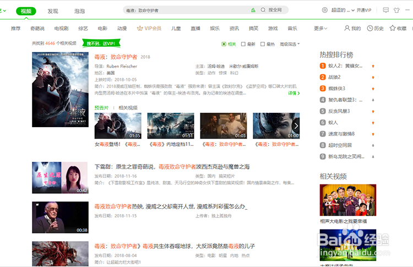Viewport: 413px width, 267px height.
Task: Open the Venom movie poster thumbnail
Action: tap(61, 90)
